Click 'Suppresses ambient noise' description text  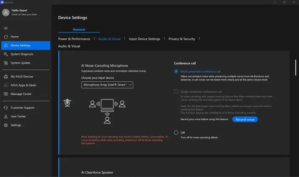[113, 71]
